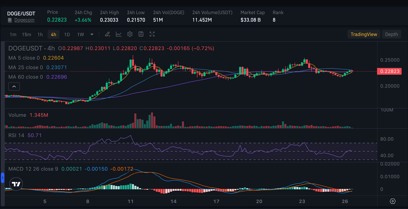The image size is (408, 209).
Task: Open chart settings gear icon
Action: pos(130,34)
